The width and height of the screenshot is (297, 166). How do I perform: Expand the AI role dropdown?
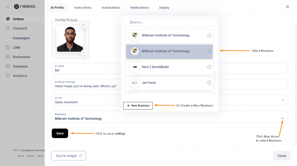click(283, 100)
